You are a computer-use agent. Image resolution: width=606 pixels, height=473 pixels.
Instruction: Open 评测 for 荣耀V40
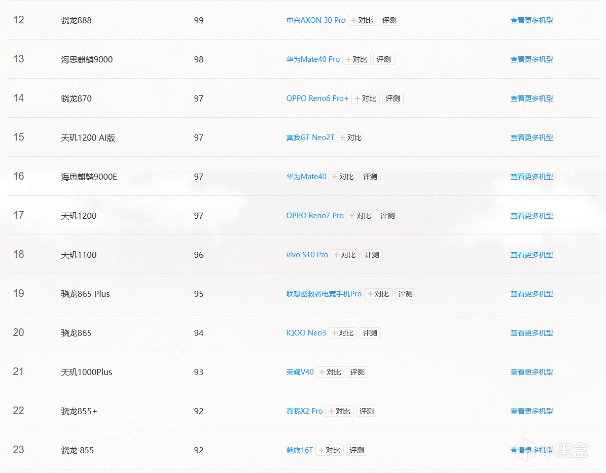point(357,372)
